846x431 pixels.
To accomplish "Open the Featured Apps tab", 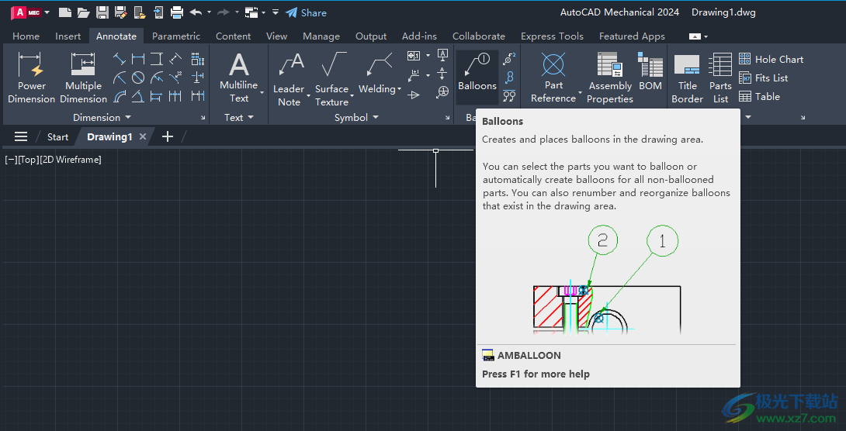I will 632,36.
